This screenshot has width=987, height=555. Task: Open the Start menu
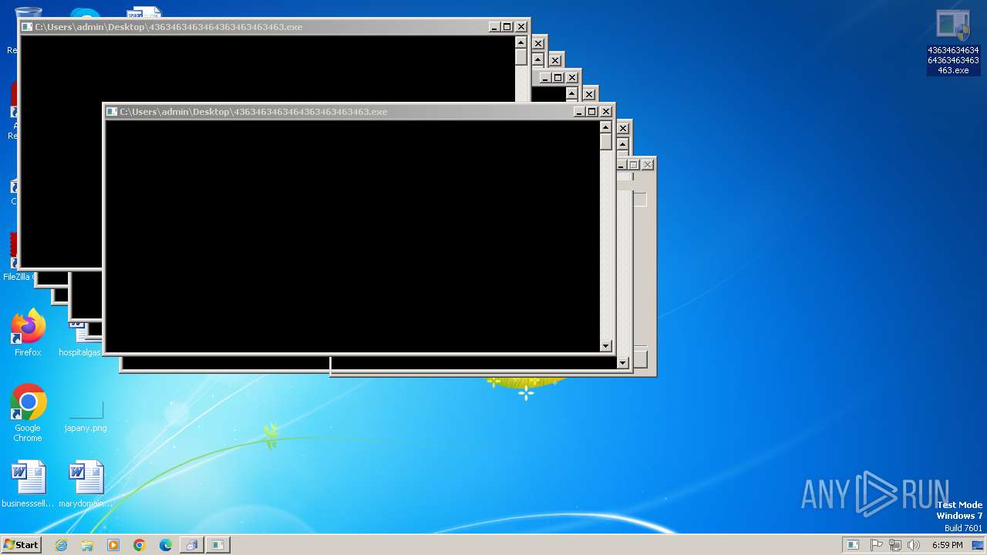(x=21, y=545)
